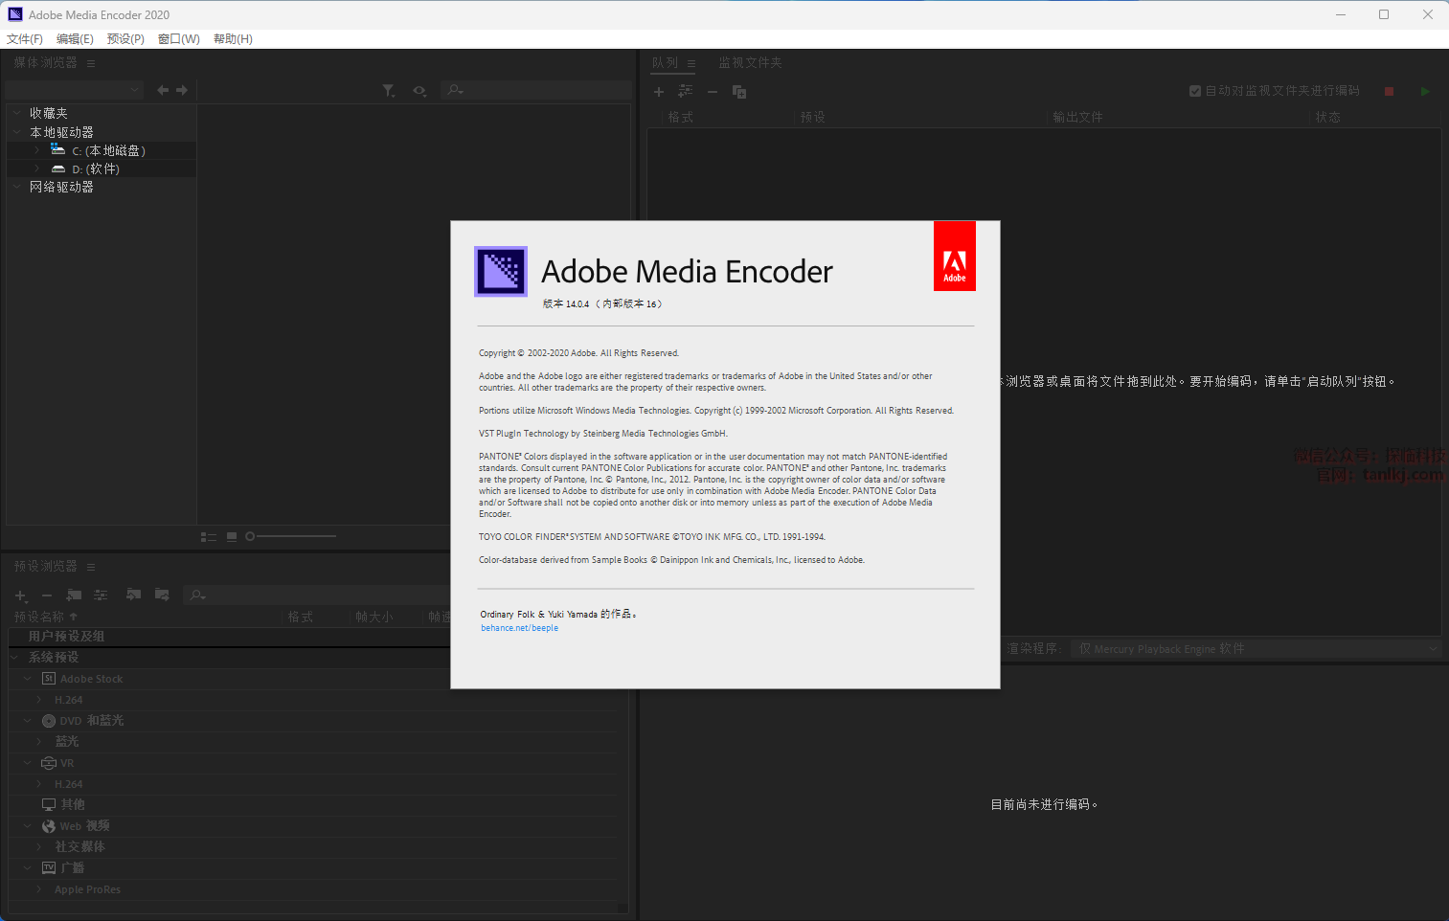
Task: Click the Add Source plus icon in queue
Action: click(659, 92)
